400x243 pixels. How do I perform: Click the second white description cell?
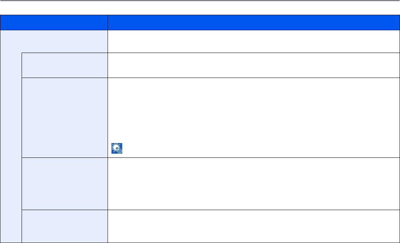(253, 65)
